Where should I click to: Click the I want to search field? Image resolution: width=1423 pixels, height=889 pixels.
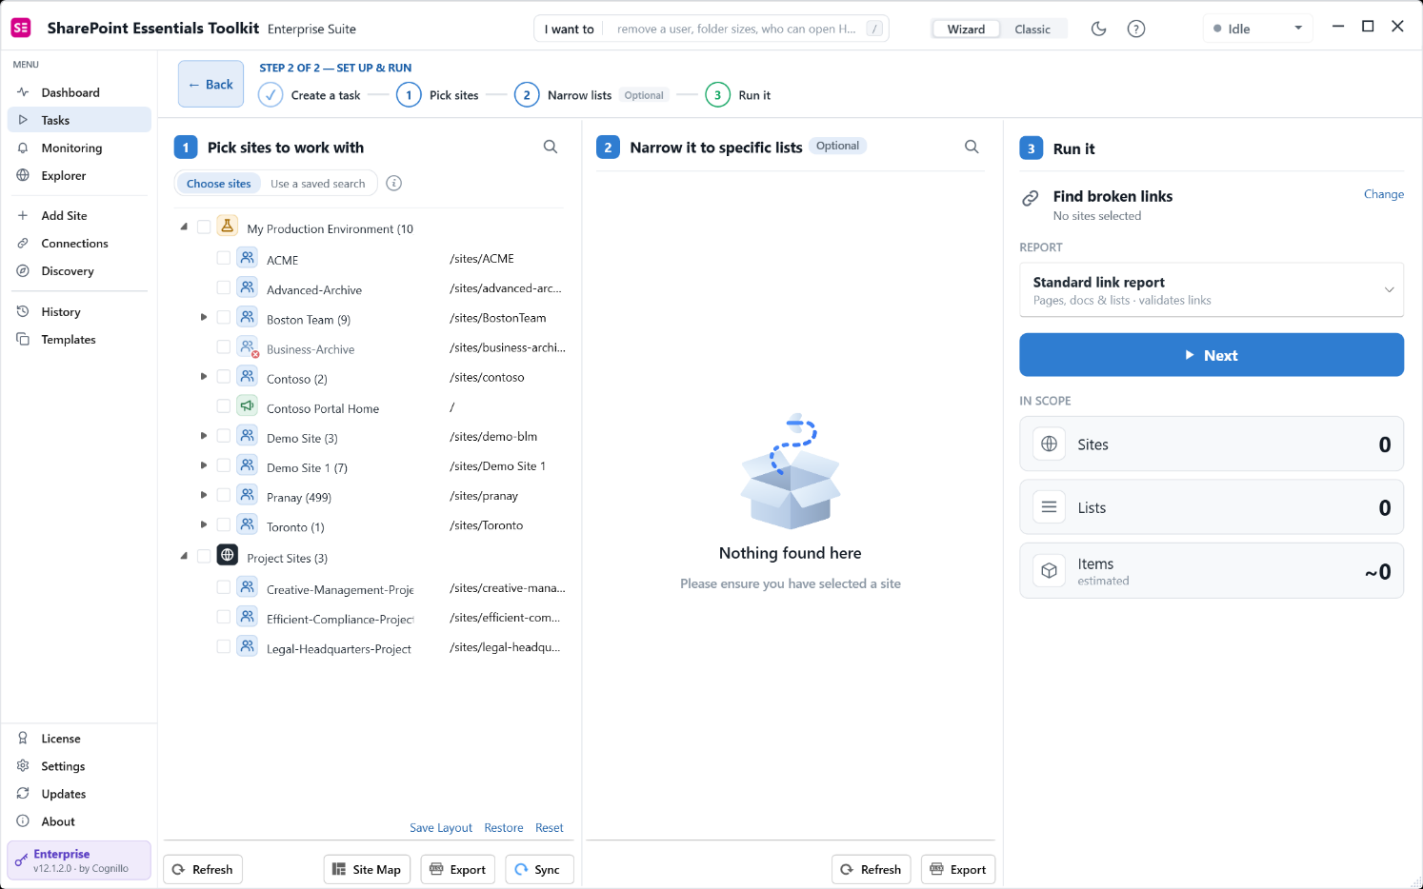[711, 29]
